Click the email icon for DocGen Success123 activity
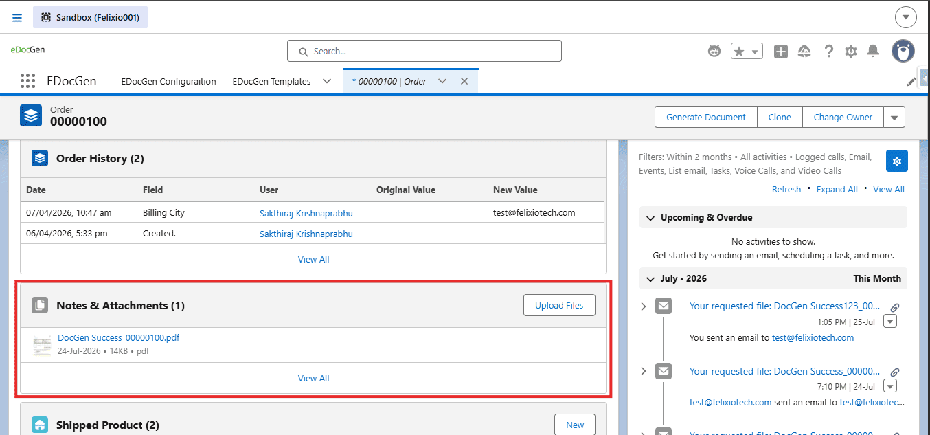This screenshot has width=930, height=435. click(x=663, y=306)
